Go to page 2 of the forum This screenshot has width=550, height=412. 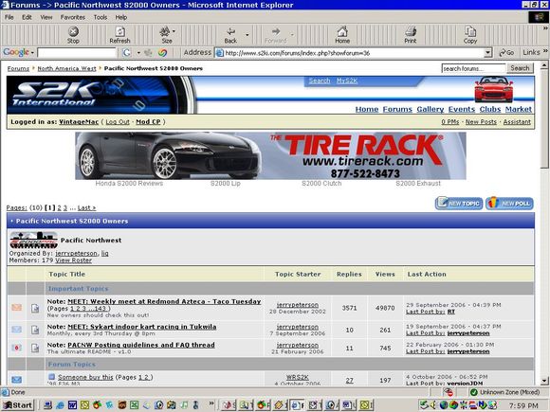click(60, 207)
